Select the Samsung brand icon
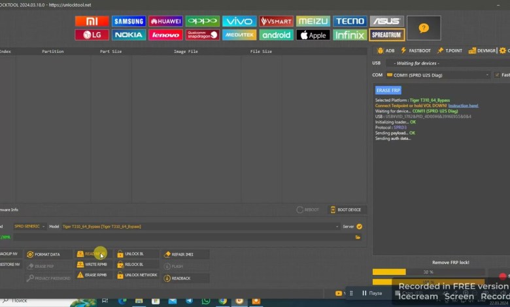Viewport: 510px width, 307px height. (x=129, y=21)
